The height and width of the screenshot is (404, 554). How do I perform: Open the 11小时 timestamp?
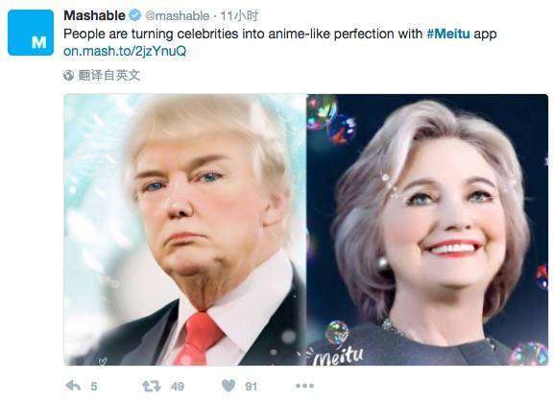(x=239, y=16)
